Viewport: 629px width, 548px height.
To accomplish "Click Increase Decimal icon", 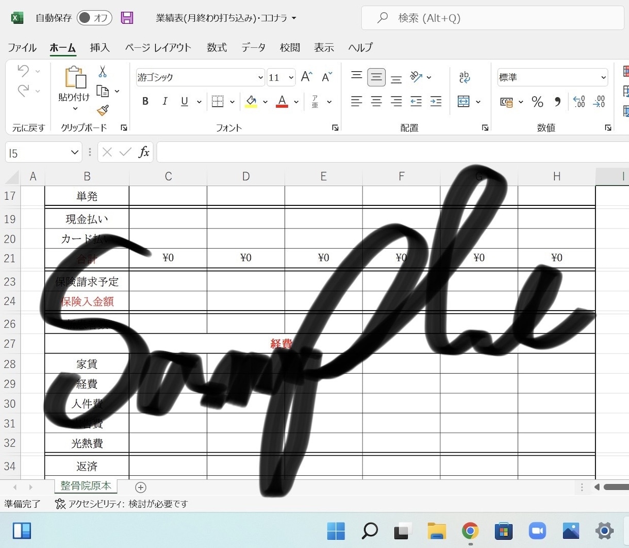I will (579, 102).
